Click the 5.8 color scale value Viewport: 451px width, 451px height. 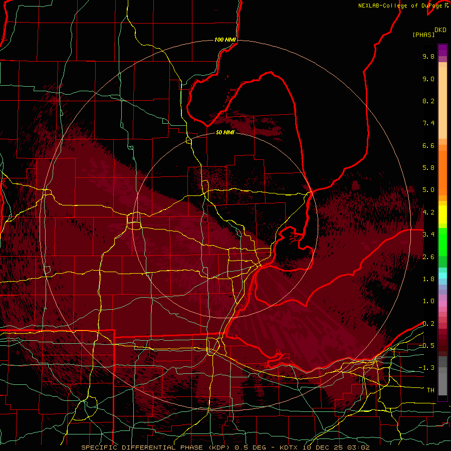click(x=428, y=168)
